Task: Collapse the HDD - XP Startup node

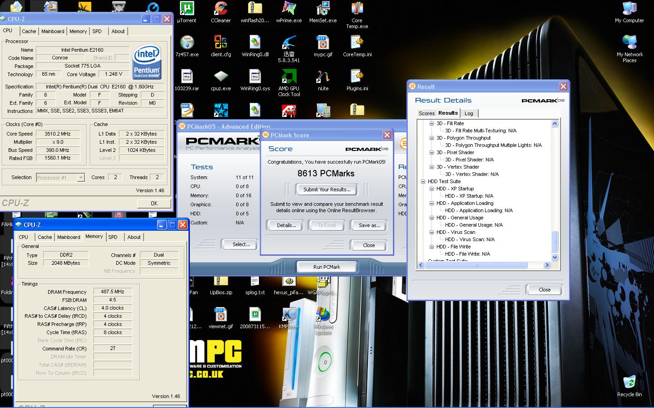Action: [432, 189]
